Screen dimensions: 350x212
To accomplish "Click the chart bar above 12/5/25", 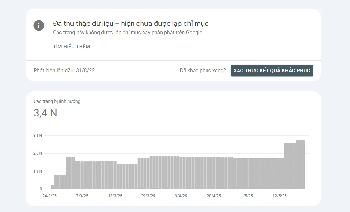I will 280,174.
